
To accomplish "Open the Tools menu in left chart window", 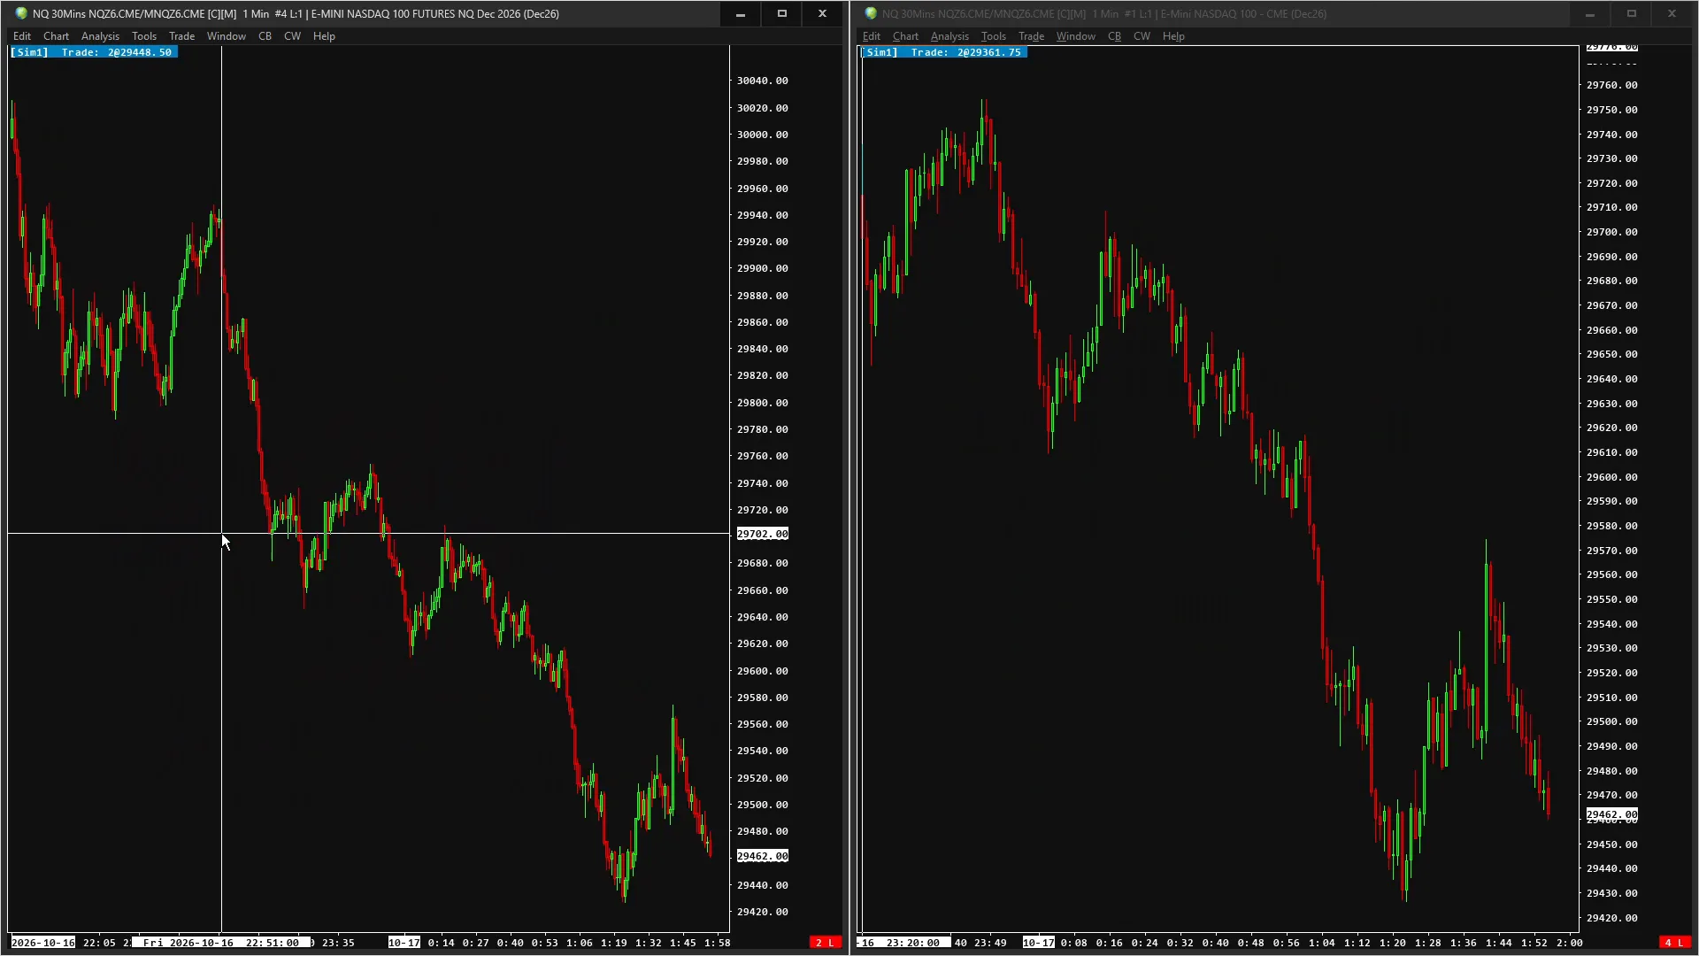I will (144, 36).
